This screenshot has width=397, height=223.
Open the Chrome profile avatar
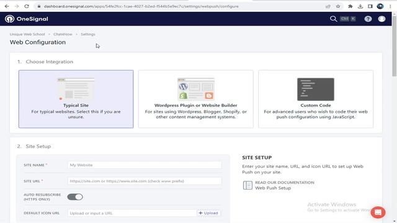tap(380, 6)
